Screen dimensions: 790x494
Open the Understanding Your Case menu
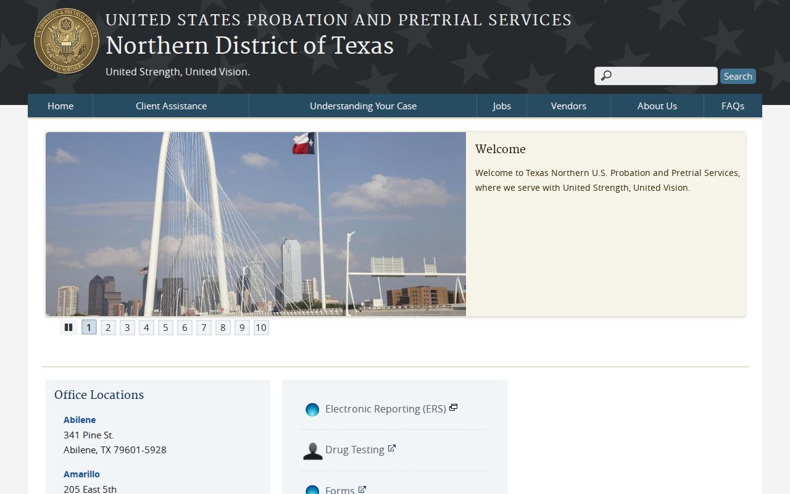363,106
